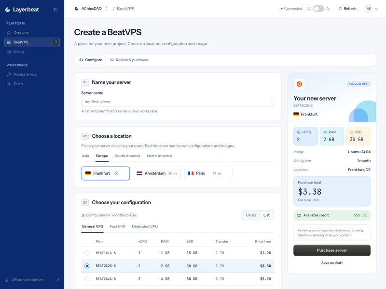The image size is (386, 289).
Task: Select the BEAT1C1G-S plan radio button
Action: pos(87,253)
